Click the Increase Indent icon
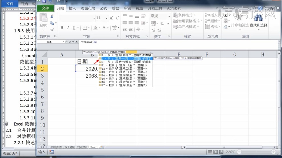 [131, 30]
